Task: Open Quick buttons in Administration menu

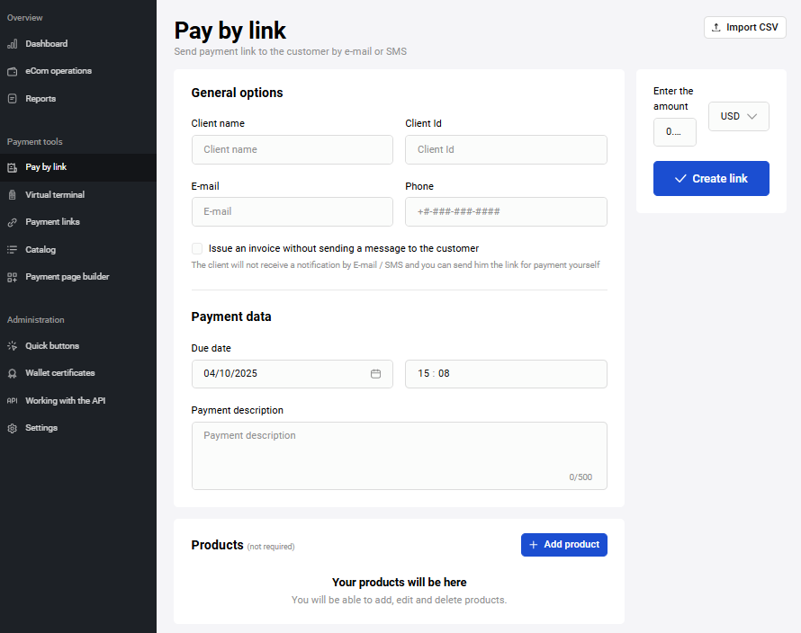Action: tap(51, 346)
